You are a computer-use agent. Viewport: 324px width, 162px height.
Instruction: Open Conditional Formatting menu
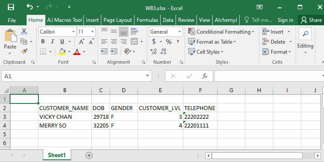pos(221,32)
